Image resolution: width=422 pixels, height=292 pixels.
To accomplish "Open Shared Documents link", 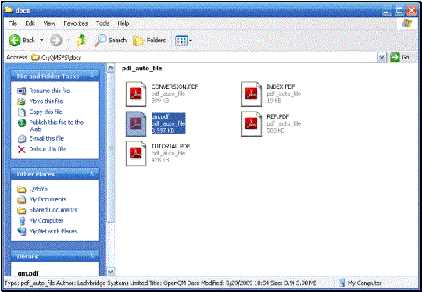I will click(x=53, y=210).
